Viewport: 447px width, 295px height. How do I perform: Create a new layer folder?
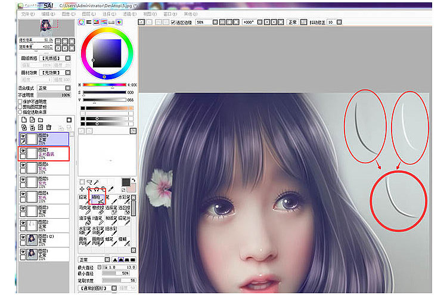pyautogui.click(x=41, y=120)
